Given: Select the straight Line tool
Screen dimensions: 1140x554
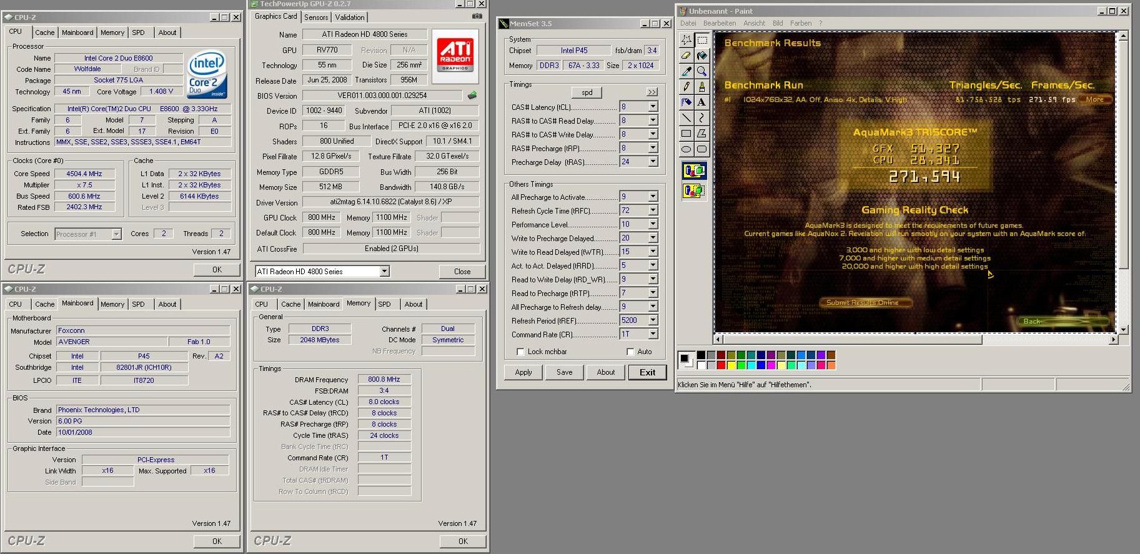Looking at the screenshot, I should click(686, 117).
